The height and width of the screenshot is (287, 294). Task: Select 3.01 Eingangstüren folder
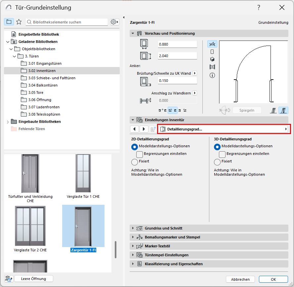45,63
